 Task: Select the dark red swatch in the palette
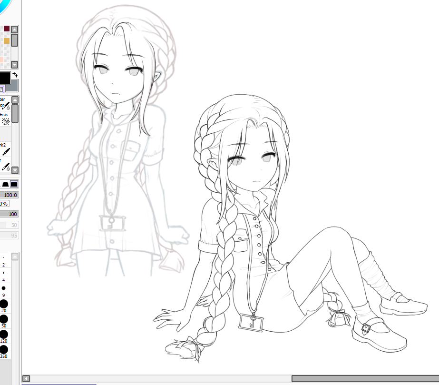[x=7, y=29]
